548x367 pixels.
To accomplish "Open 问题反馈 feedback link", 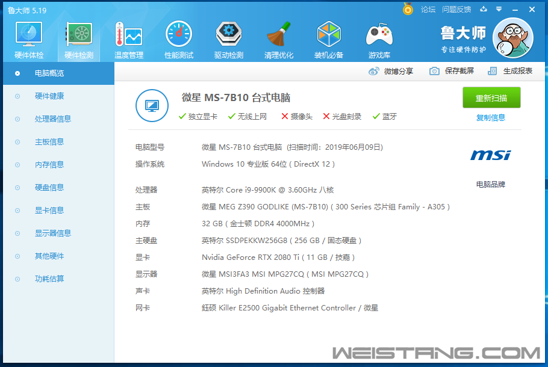I will click(x=456, y=10).
